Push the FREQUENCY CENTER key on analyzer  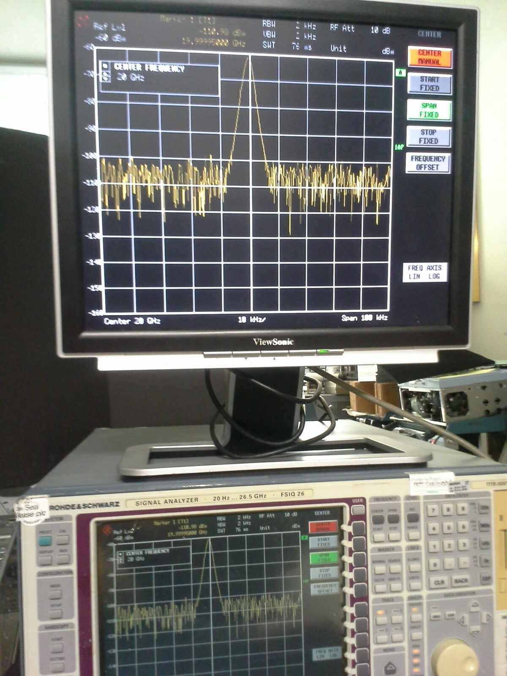(378, 519)
